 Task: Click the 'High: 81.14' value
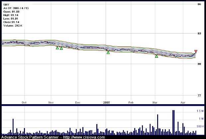[11, 15]
